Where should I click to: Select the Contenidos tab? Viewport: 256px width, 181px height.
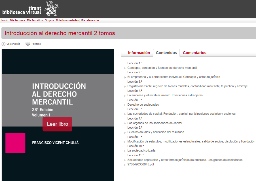pyautogui.click(x=166, y=53)
